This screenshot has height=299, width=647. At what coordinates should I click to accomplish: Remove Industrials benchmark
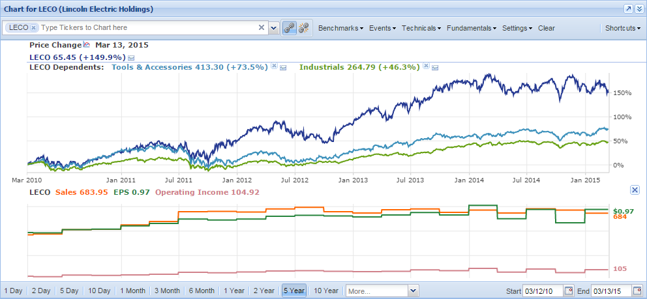click(427, 66)
